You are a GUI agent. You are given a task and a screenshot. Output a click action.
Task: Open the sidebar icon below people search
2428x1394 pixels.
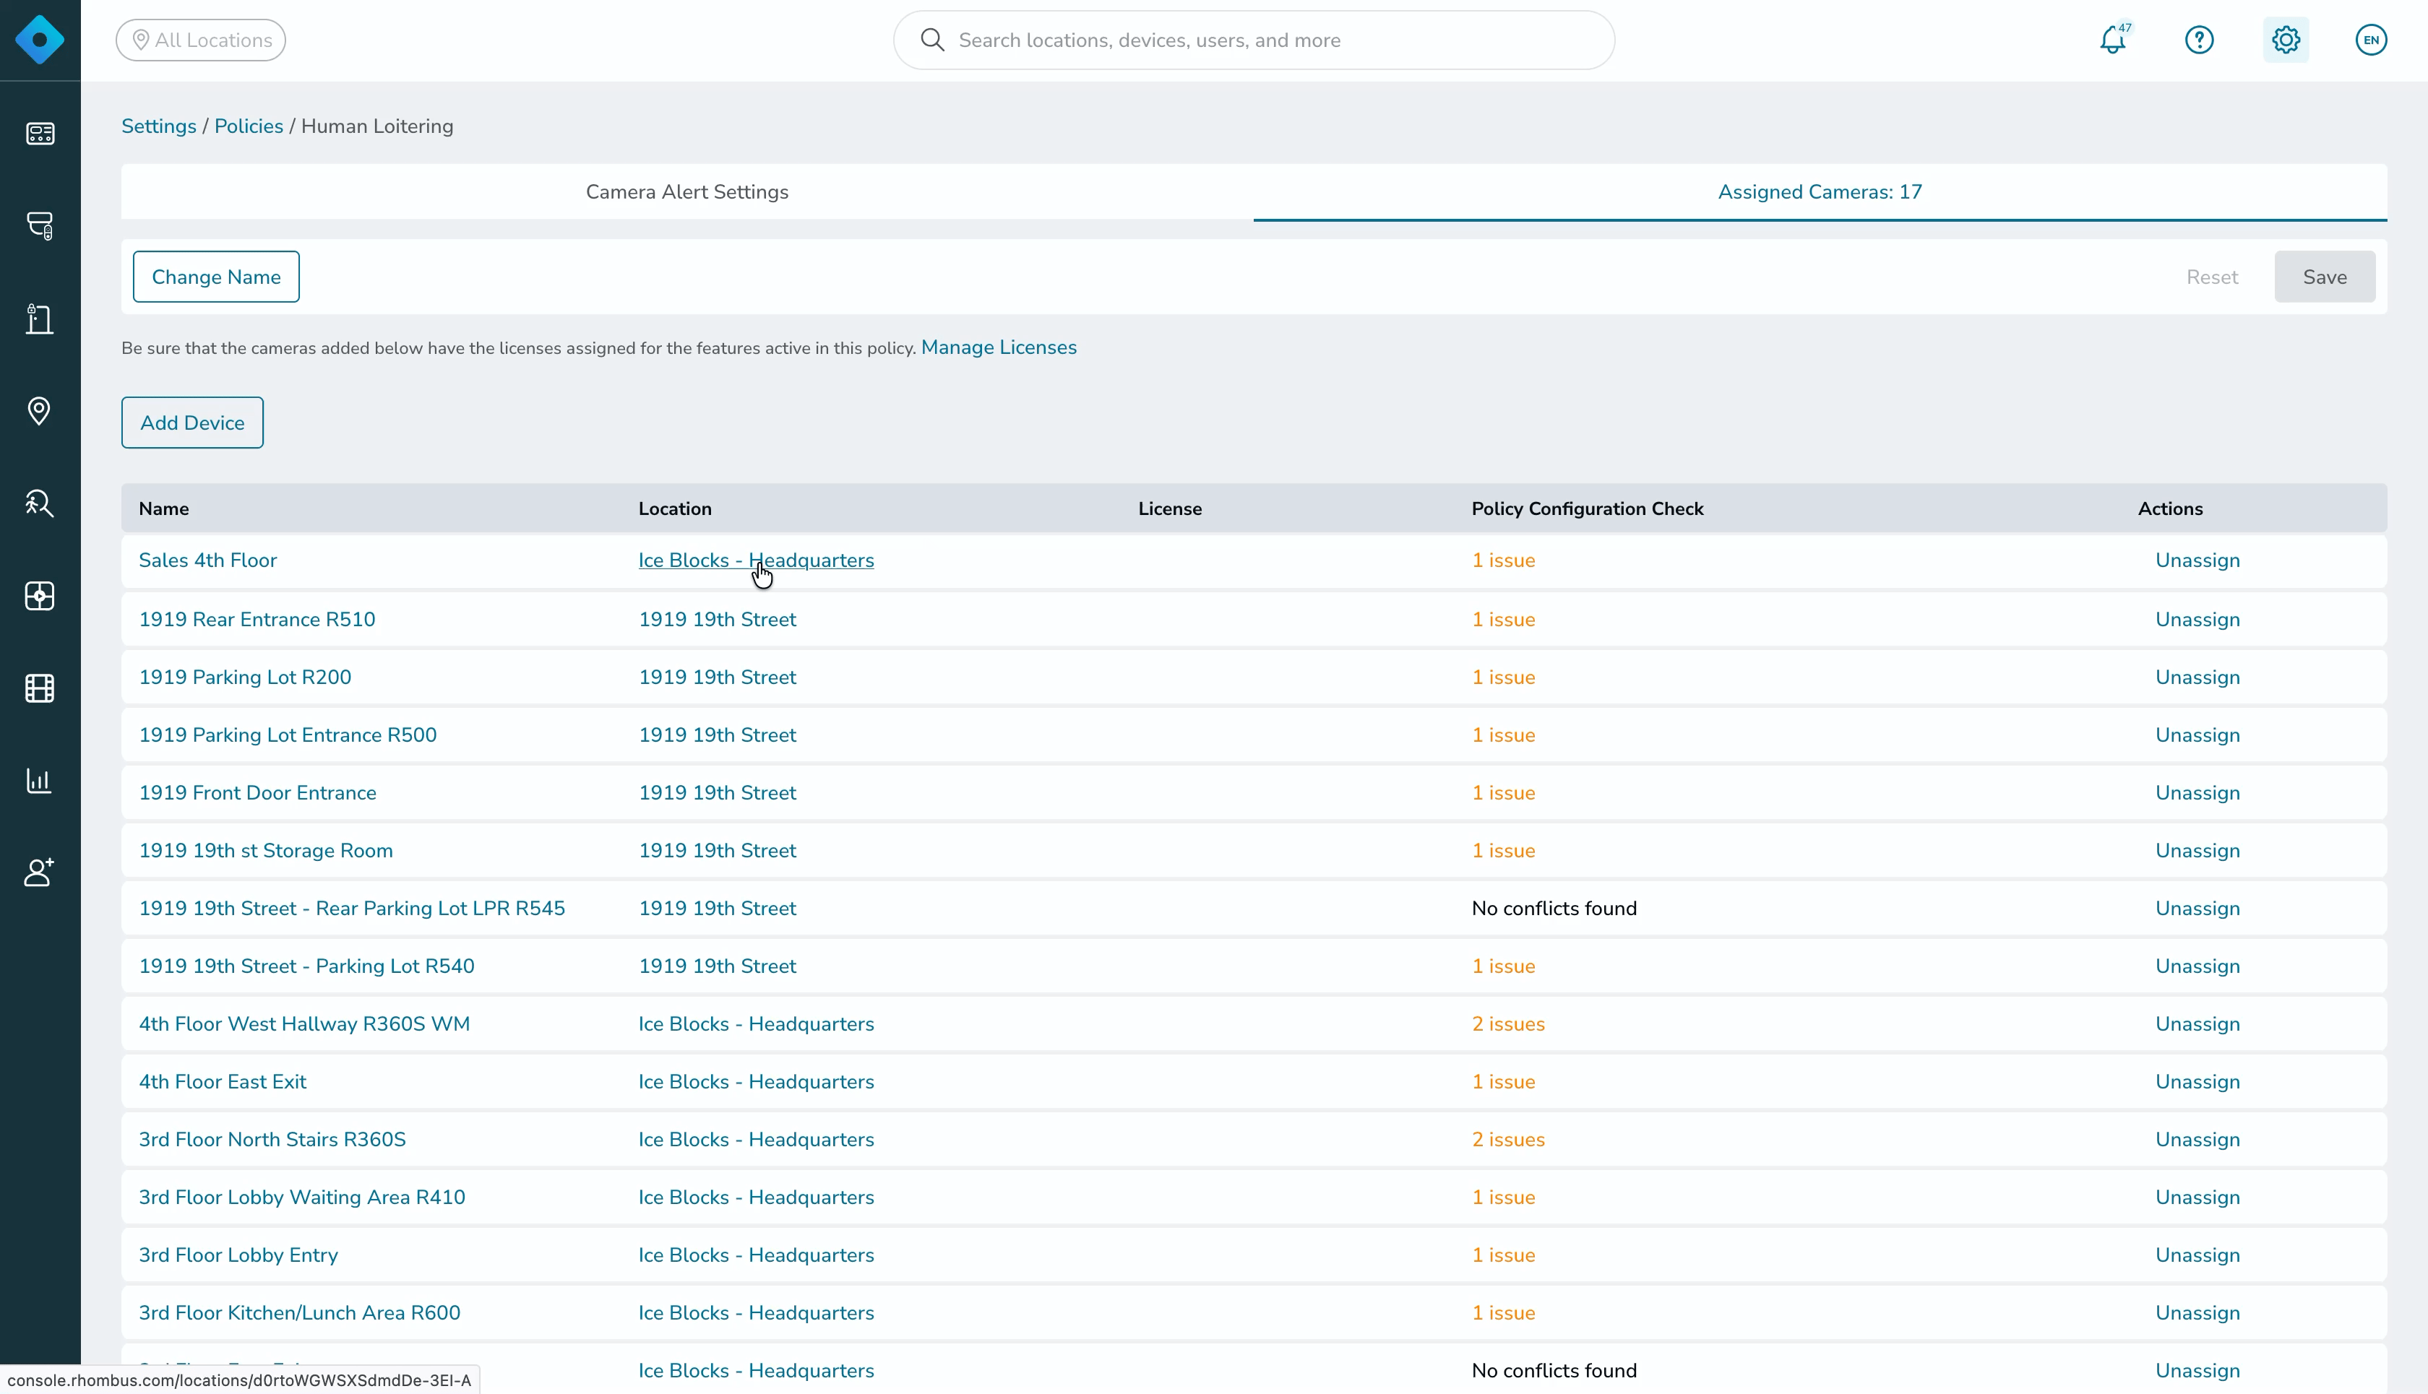pos(39,595)
